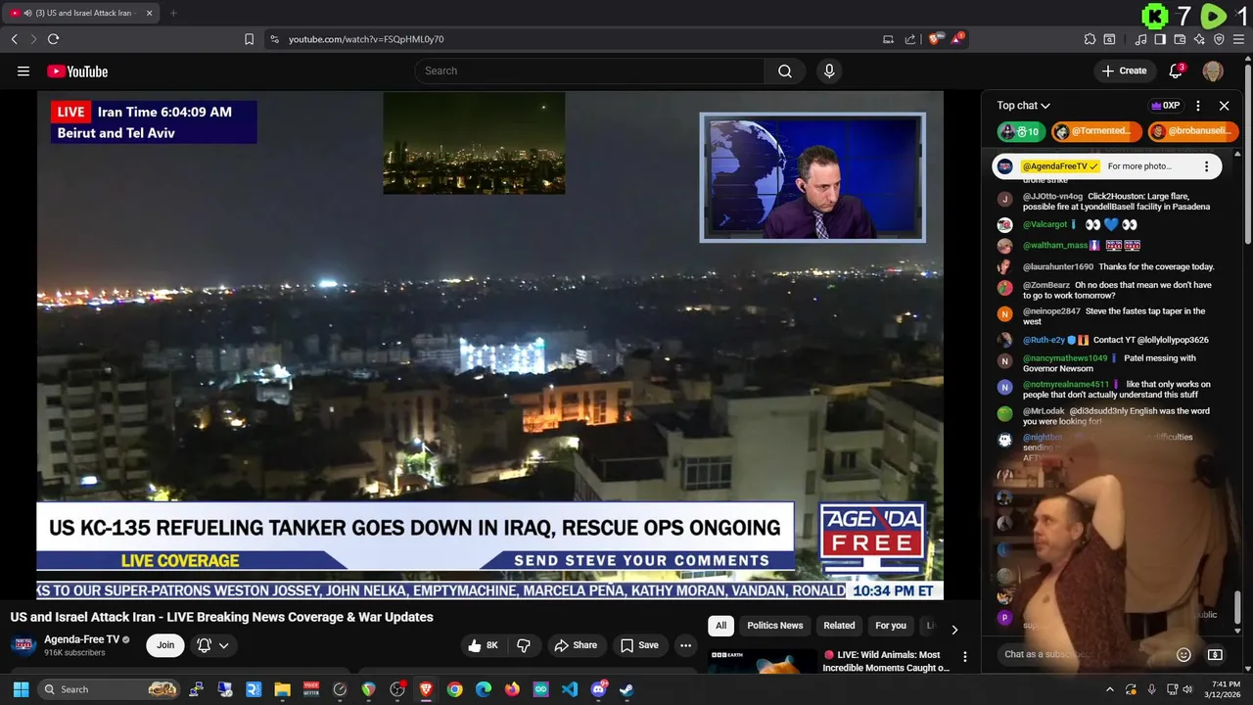
Task: Save the video to a playlist
Action: point(639,645)
